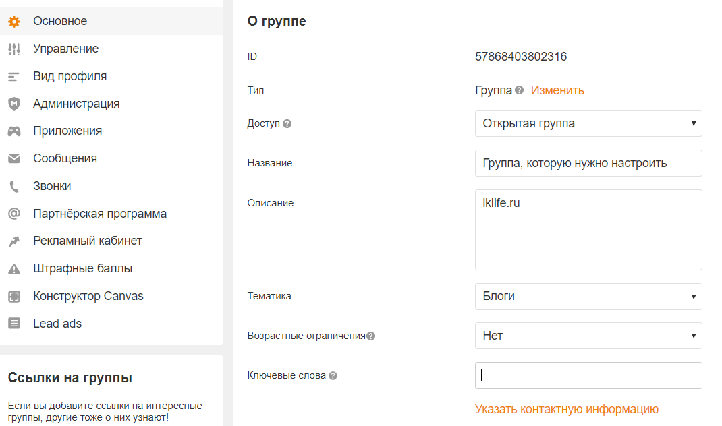Select the apps icon next to Приложения
The height and width of the screenshot is (426, 722).
pos(13,131)
